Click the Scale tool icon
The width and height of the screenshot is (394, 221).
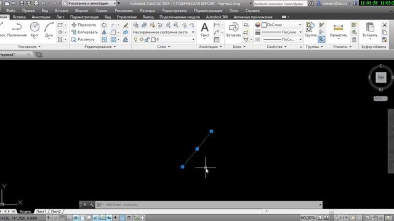(104, 39)
